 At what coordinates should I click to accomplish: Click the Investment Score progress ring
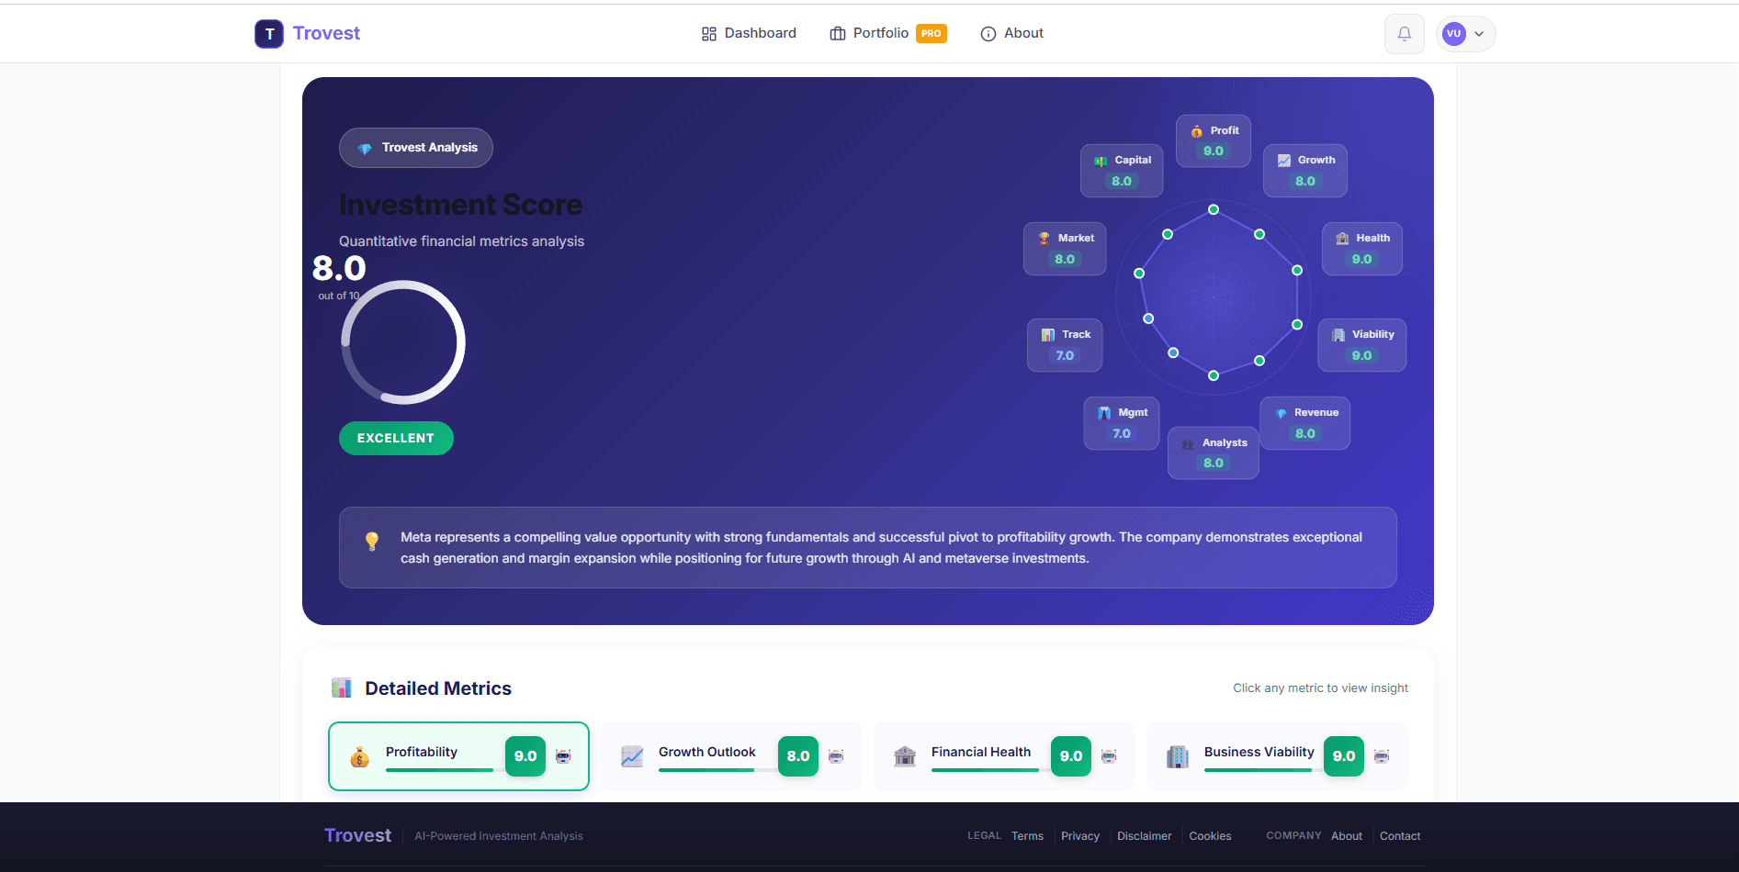[402, 341]
